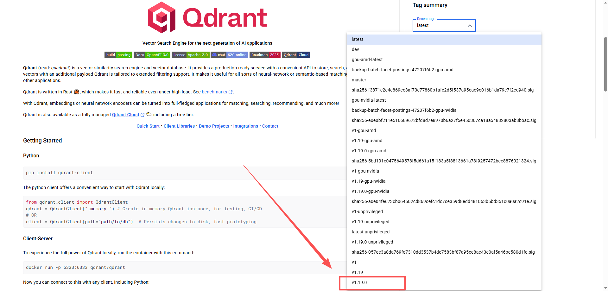This screenshot has height=291, width=608.
Task: Click the pip install qdrant-client code block
Action: 185,173
